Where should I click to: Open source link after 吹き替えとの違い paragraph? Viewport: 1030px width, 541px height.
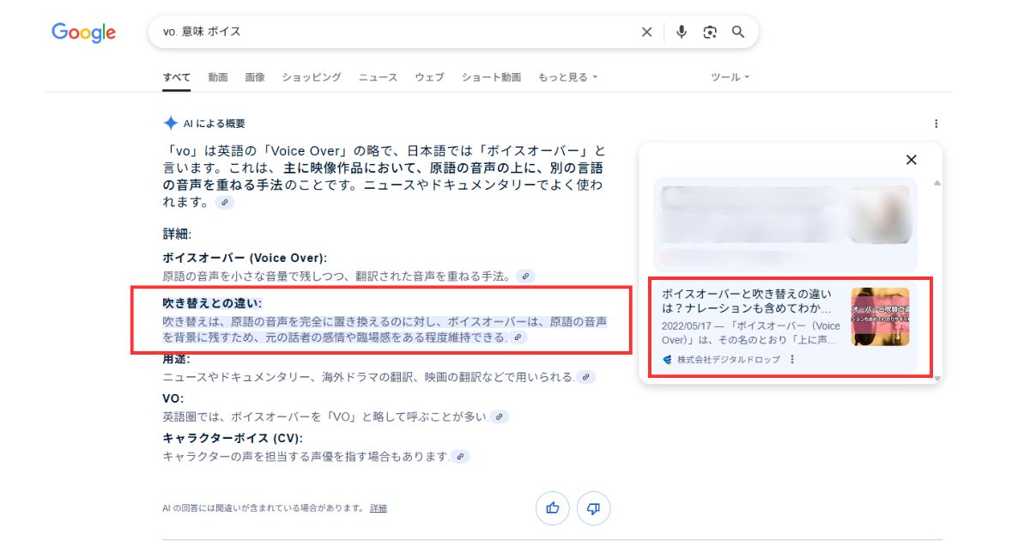pyautogui.click(x=518, y=337)
